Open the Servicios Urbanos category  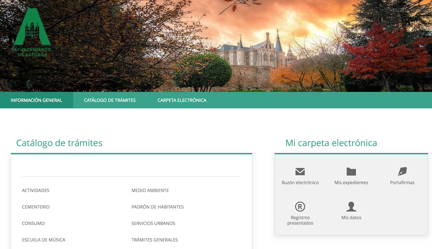click(x=153, y=223)
